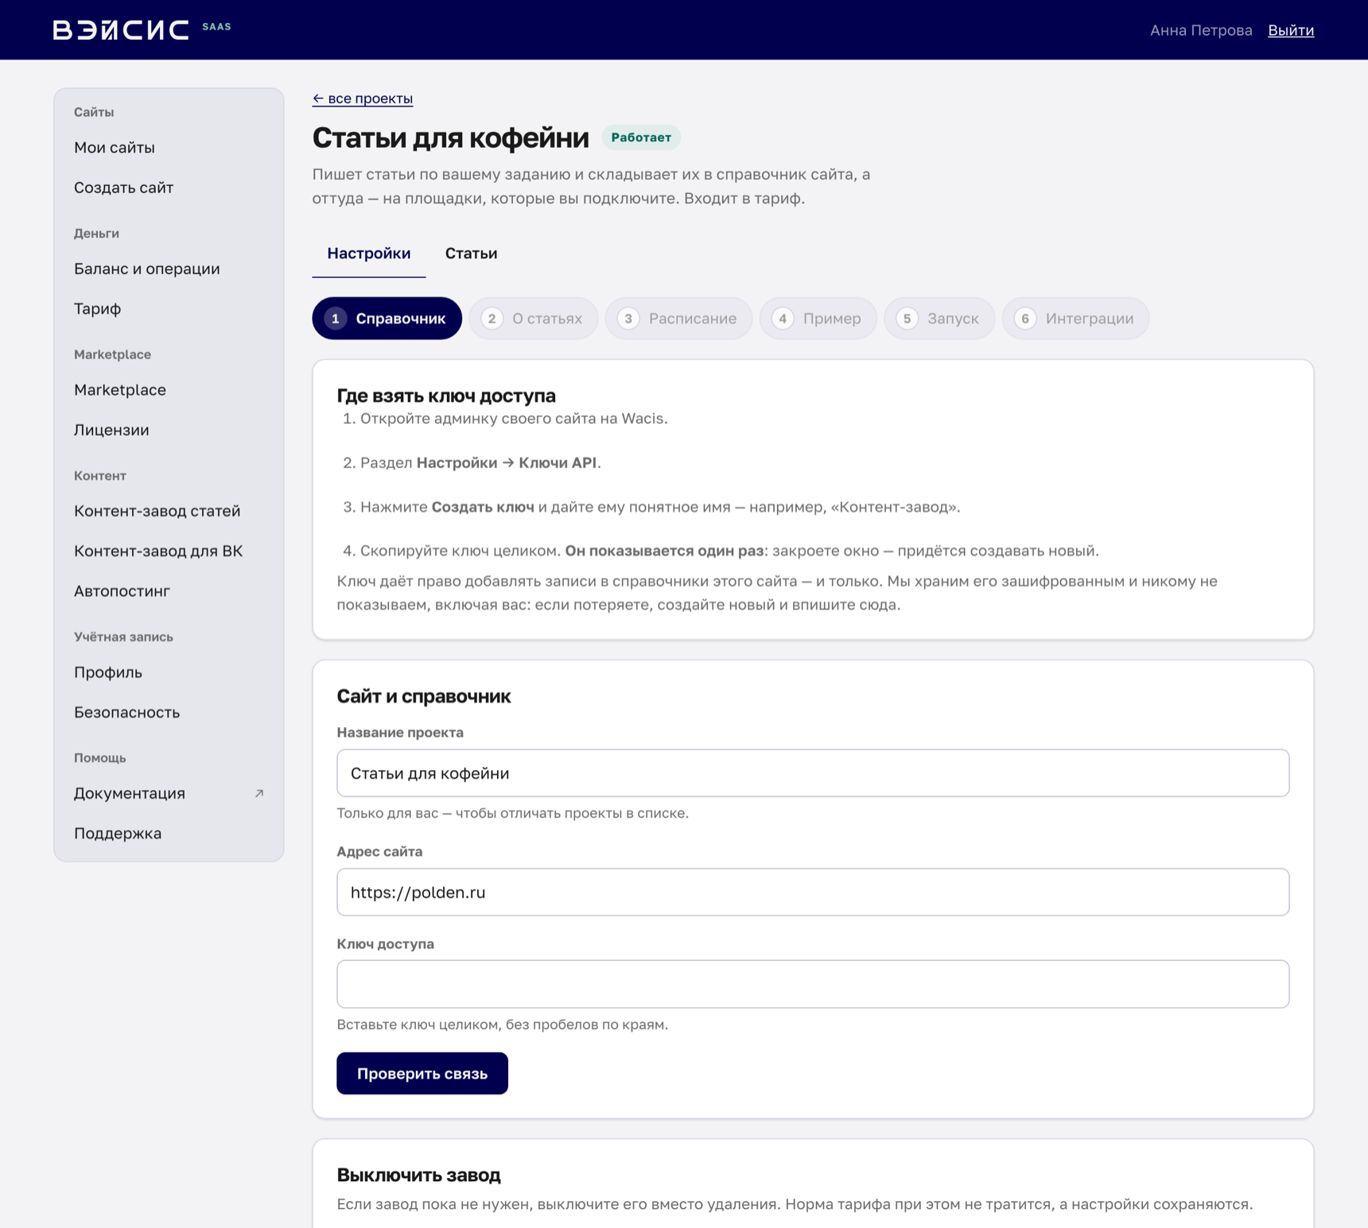Log out with the Выйти link
Image resolution: width=1368 pixels, height=1228 pixels.
click(1290, 30)
